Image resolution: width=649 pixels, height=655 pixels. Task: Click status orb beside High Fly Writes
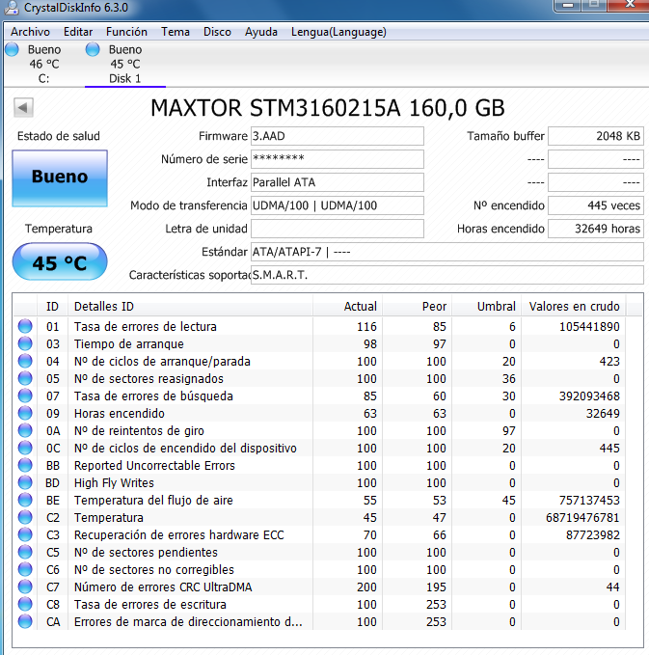(x=25, y=483)
